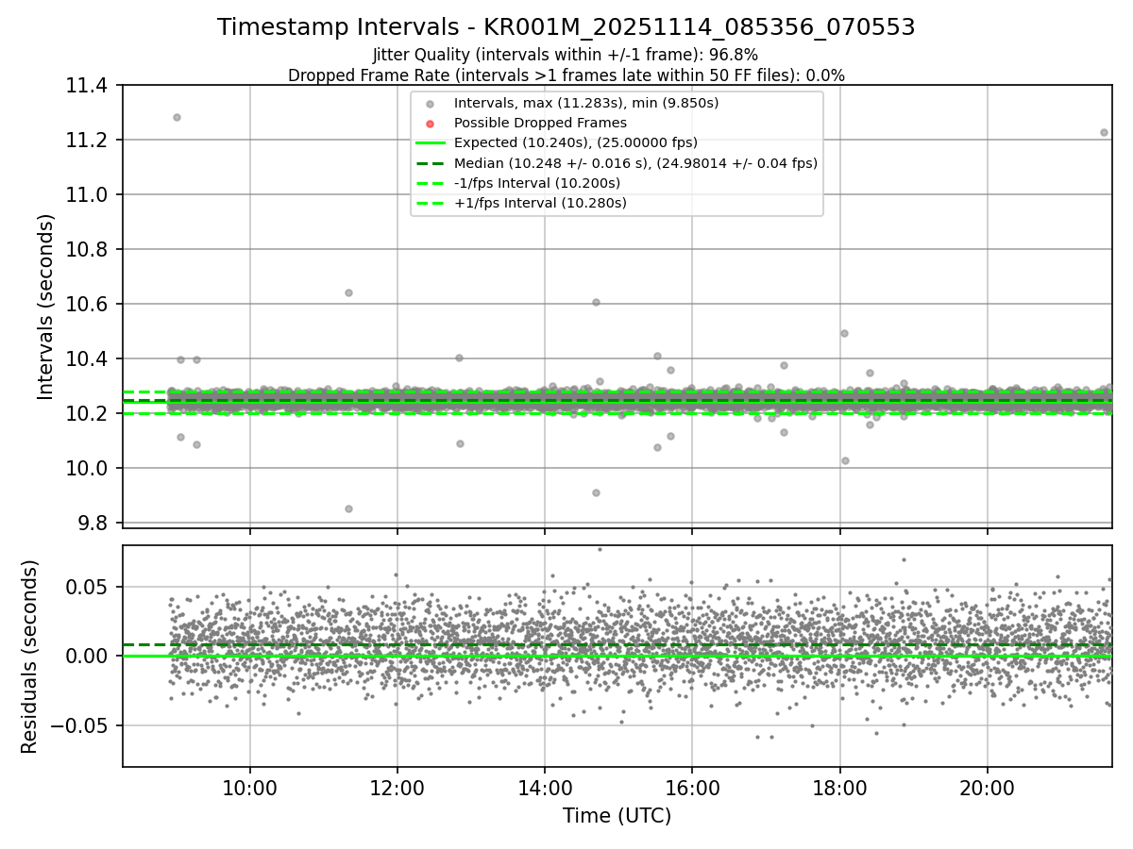Click the outlier point near 9.91 seconds before 15:00
Viewport: 1133px width, 849px height.
click(x=596, y=492)
